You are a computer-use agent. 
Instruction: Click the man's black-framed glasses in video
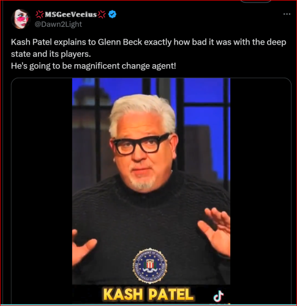click(x=141, y=144)
